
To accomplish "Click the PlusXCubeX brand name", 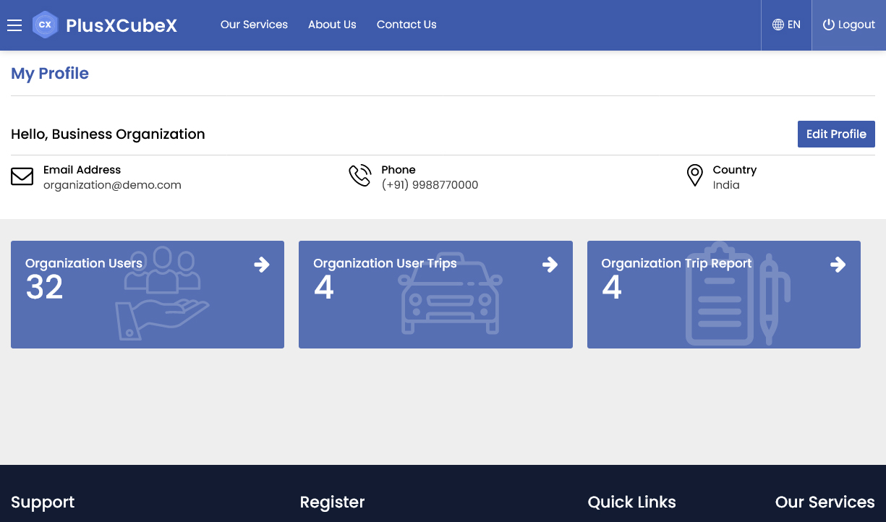I will point(122,25).
